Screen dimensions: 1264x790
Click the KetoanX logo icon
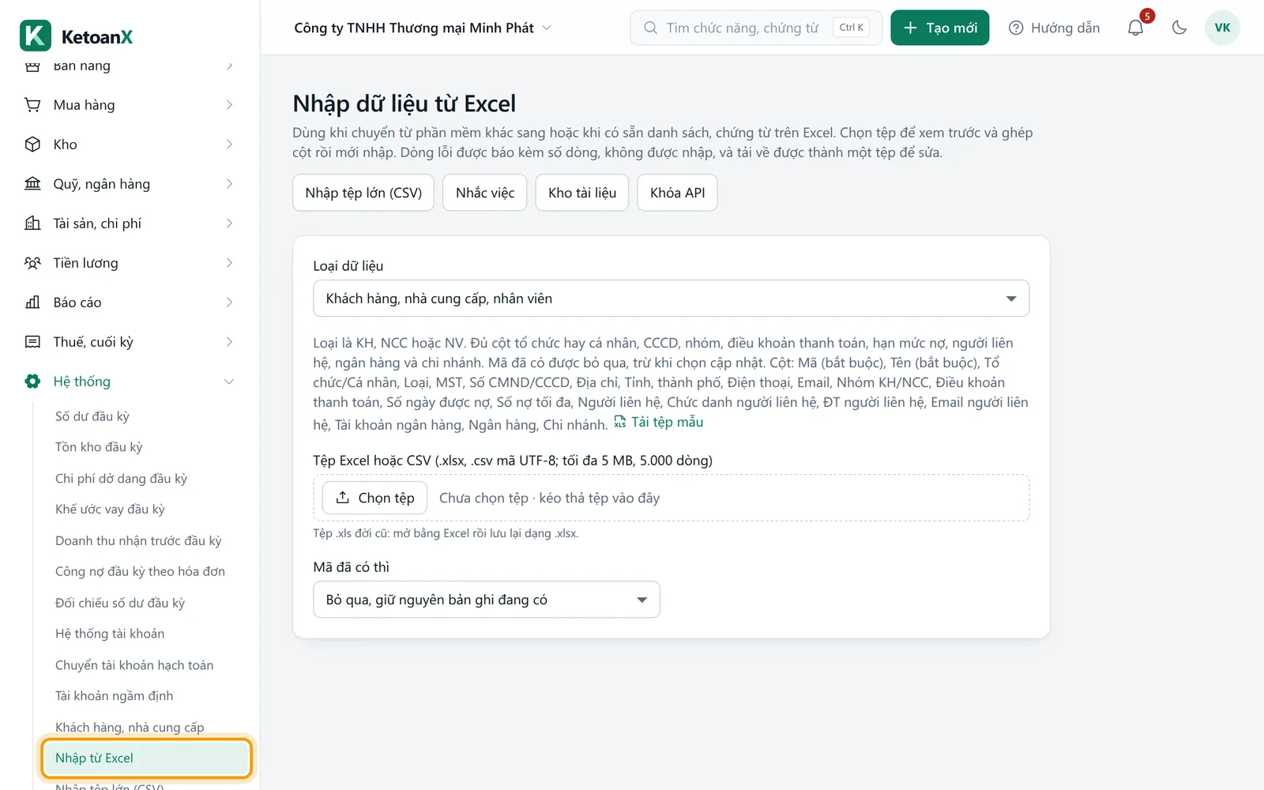tap(36, 36)
